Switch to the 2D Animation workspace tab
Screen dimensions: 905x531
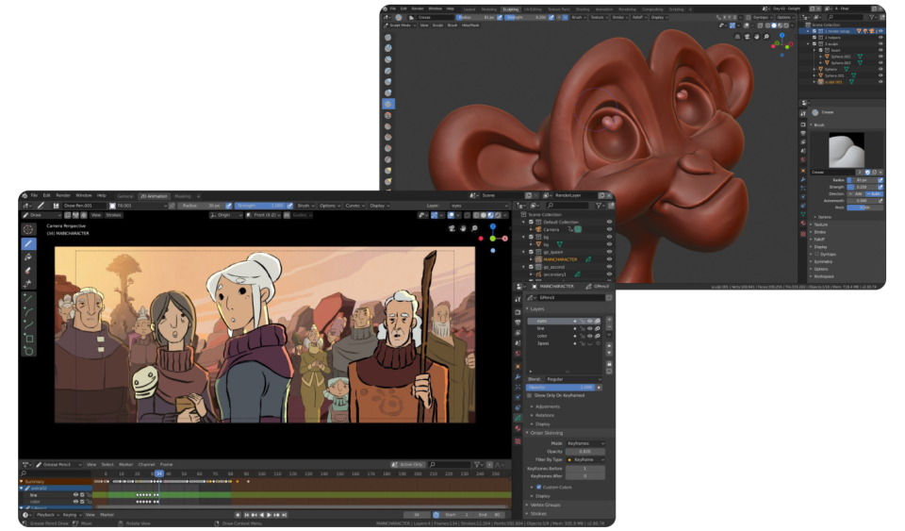point(155,195)
